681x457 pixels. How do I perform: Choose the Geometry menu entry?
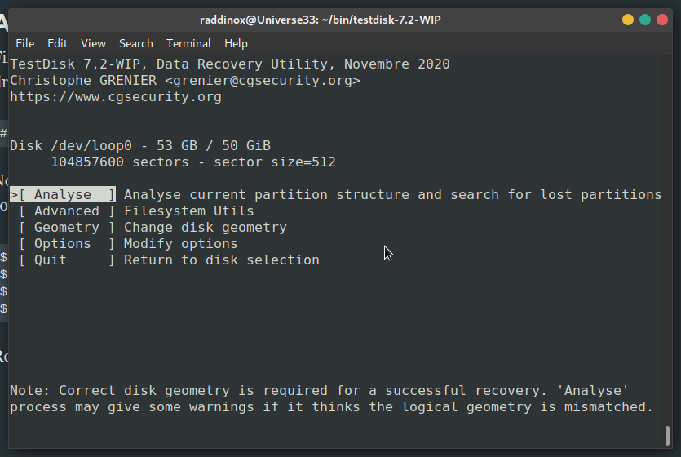[x=66, y=227]
